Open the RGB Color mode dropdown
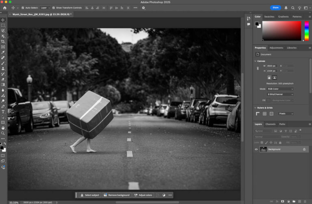The image size is (312, 204). coord(280,89)
